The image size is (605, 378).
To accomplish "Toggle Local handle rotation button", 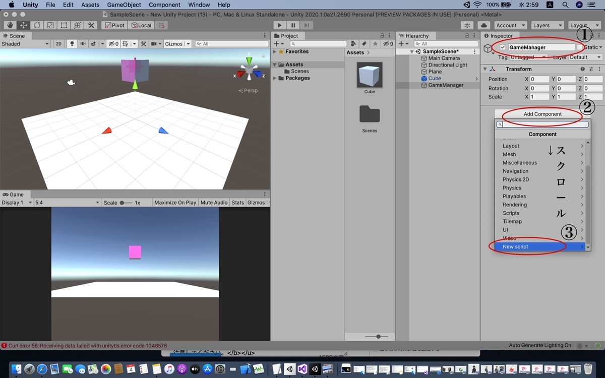I will 141,25.
